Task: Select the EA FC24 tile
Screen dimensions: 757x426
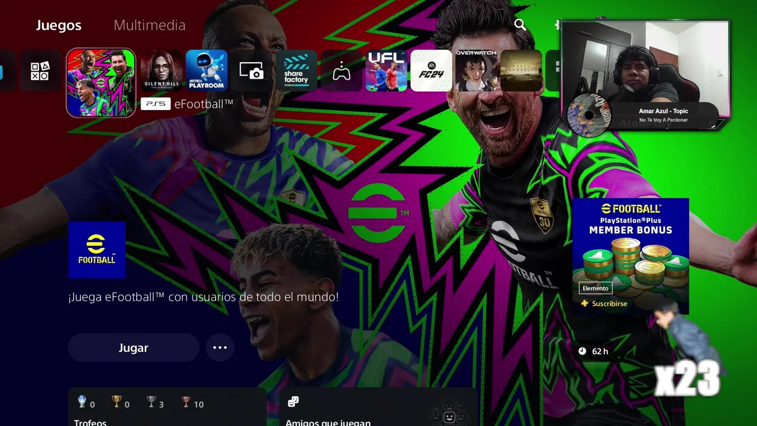Action: point(431,71)
